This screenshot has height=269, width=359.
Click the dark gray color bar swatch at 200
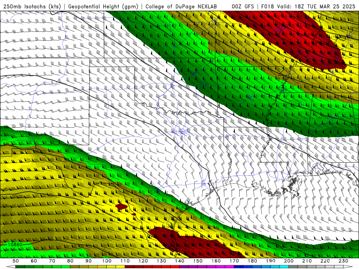[293, 267]
